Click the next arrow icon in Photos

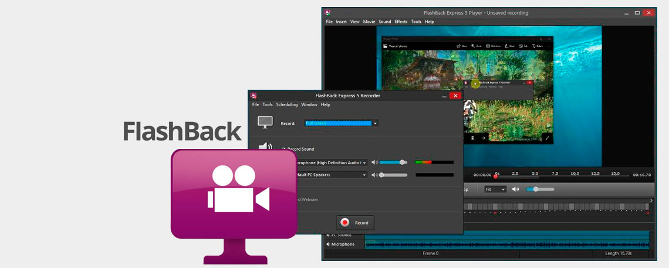(x=484, y=138)
